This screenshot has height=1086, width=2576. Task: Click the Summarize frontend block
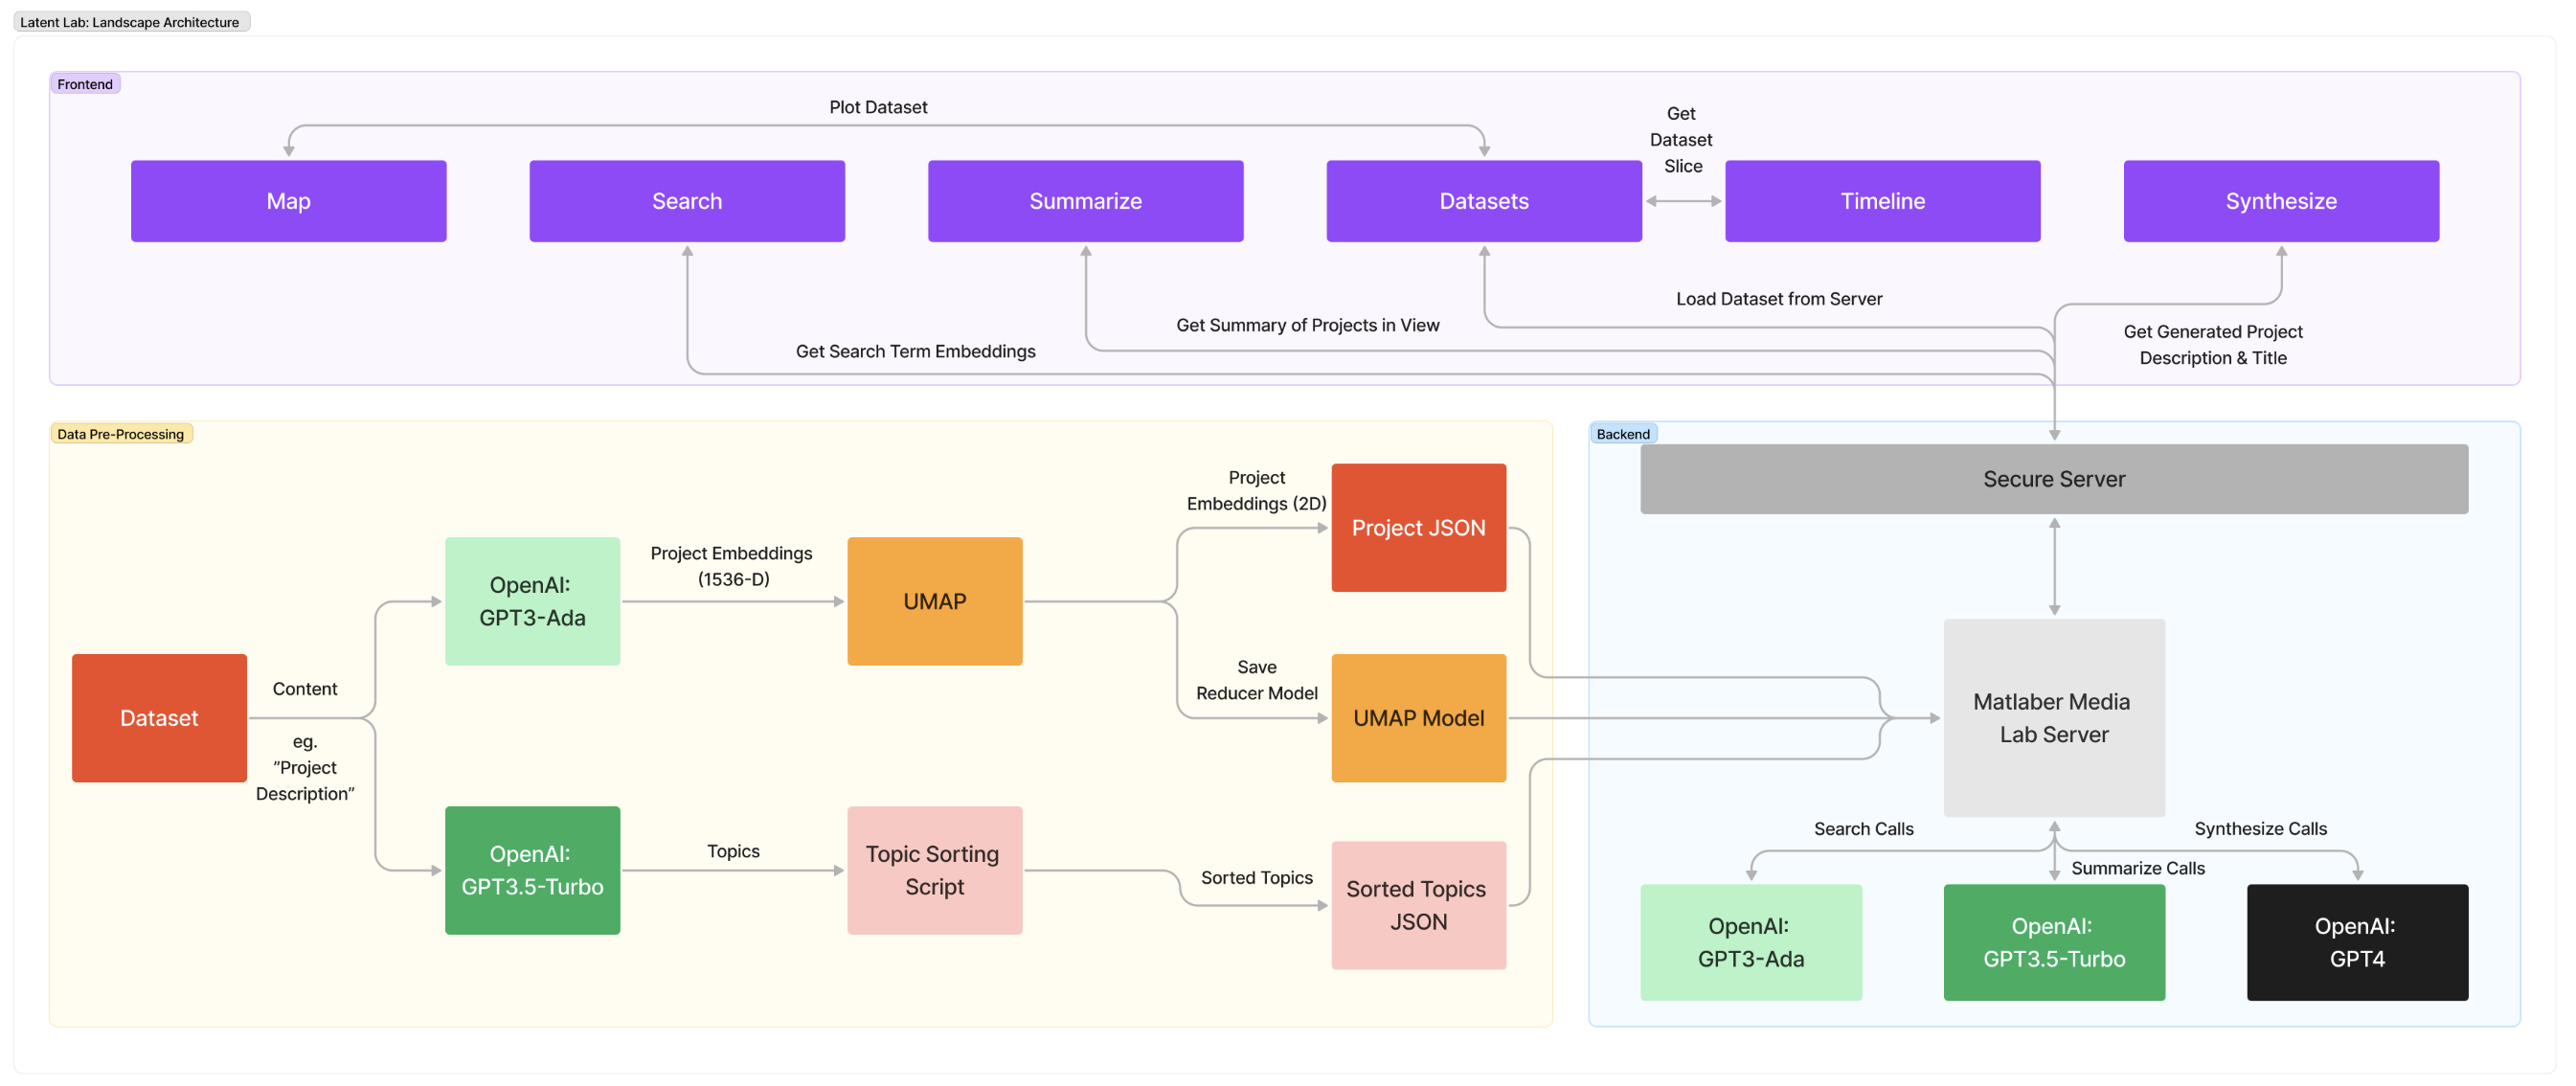pyautogui.click(x=1085, y=201)
